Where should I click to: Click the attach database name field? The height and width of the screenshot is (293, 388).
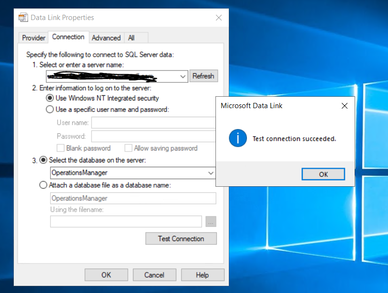click(x=133, y=198)
